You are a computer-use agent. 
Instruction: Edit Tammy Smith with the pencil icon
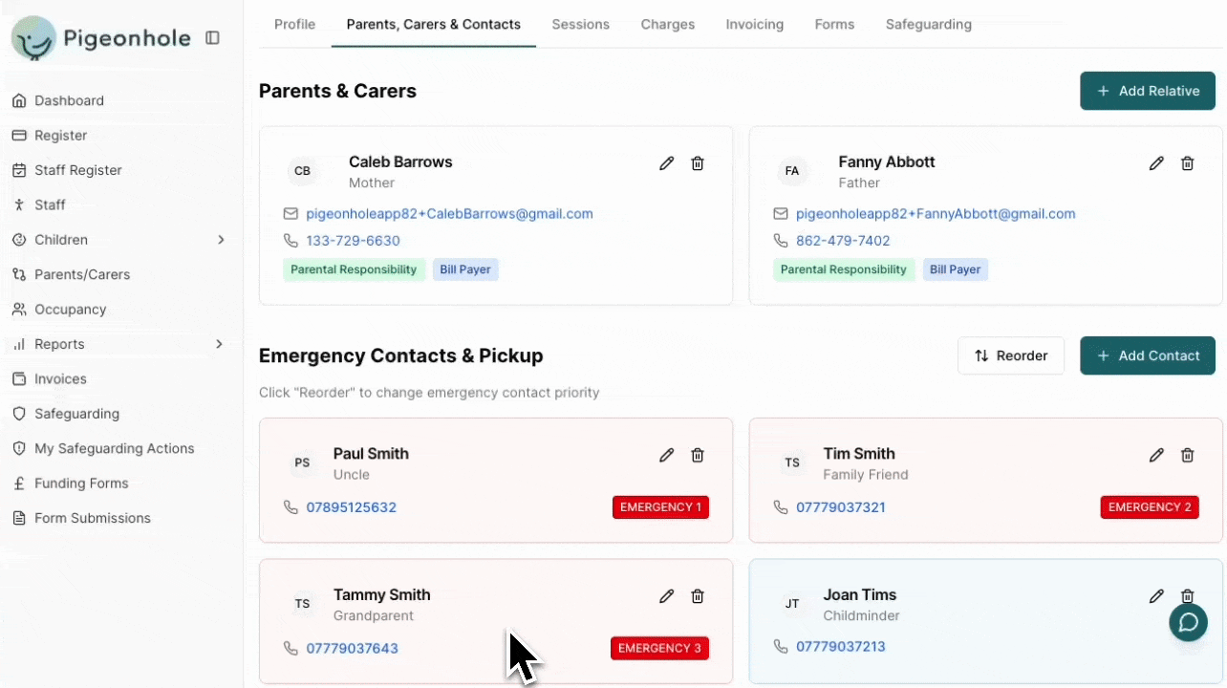(x=666, y=596)
